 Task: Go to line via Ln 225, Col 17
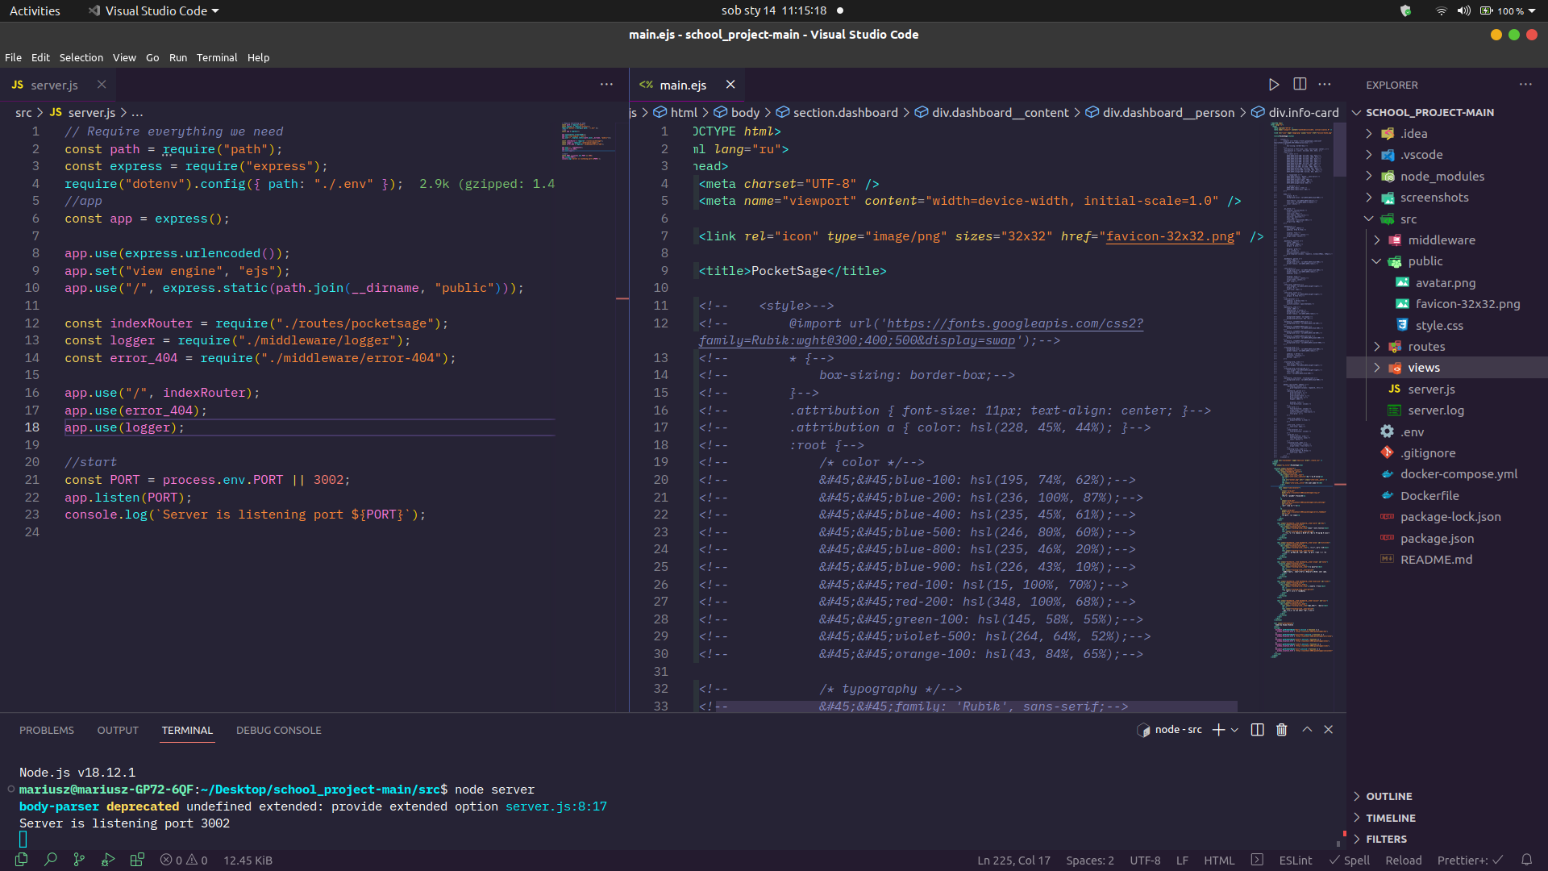(1013, 861)
